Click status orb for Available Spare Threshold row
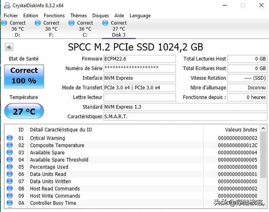Image resolution: width=269 pixels, height=212 pixels. tap(10, 160)
